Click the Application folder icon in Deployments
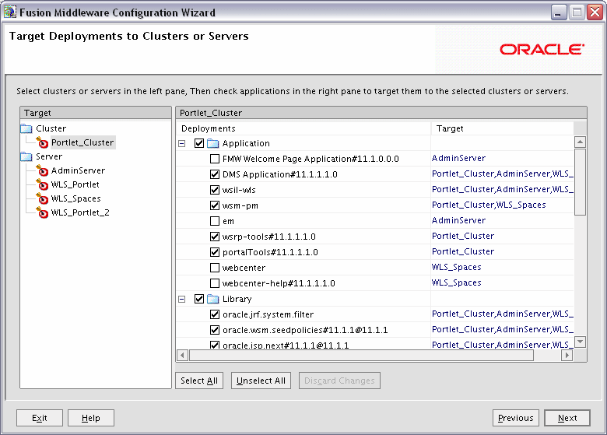 point(213,144)
